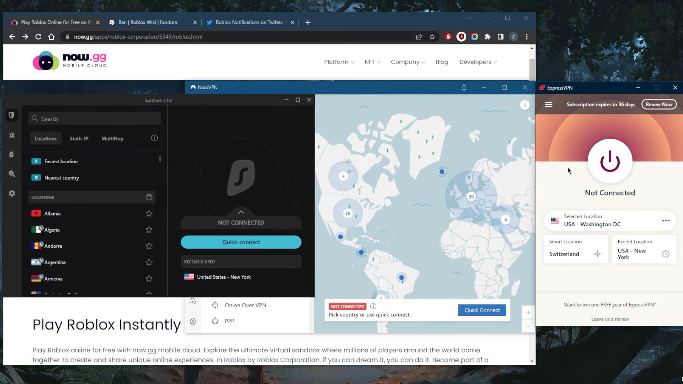The height and width of the screenshot is (384, 683).
Task: Switch to the Static IP tab
Action: point(79,139)
